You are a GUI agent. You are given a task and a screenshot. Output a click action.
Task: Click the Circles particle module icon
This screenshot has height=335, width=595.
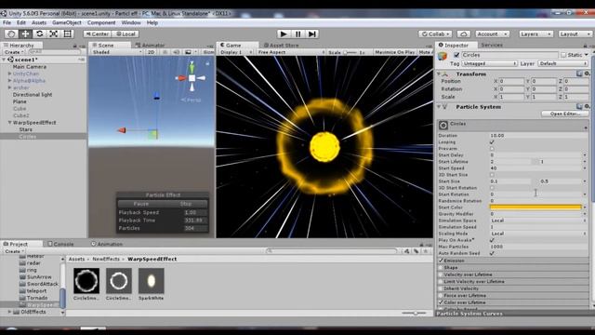443,125
